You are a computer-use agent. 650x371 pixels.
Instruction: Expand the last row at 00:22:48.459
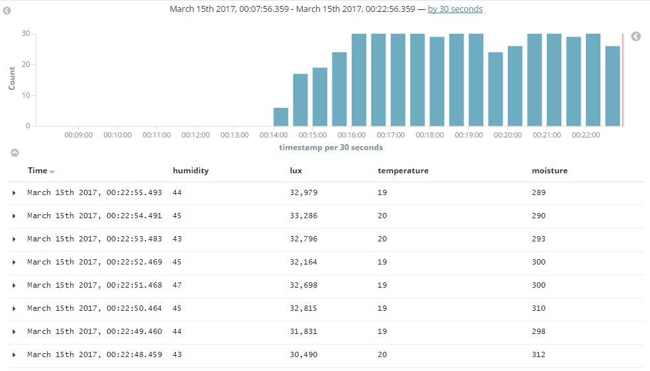tap(14, 354)
